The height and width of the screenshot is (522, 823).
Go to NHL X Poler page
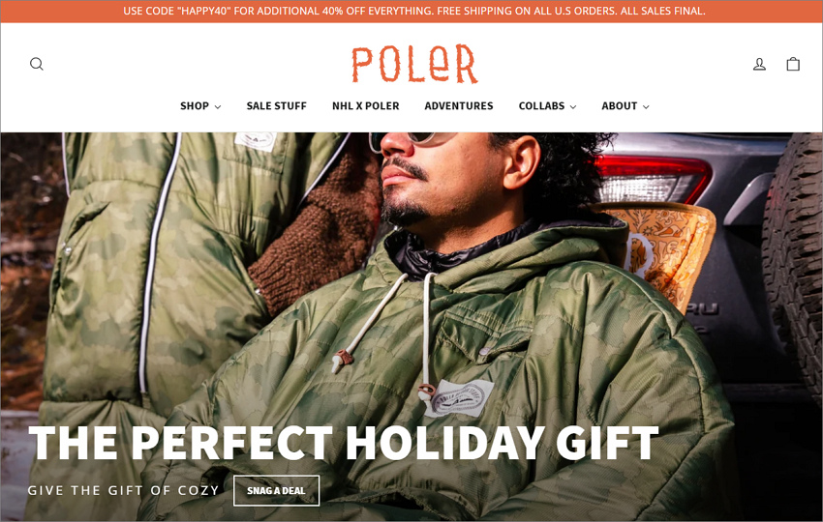pos(365,106)
